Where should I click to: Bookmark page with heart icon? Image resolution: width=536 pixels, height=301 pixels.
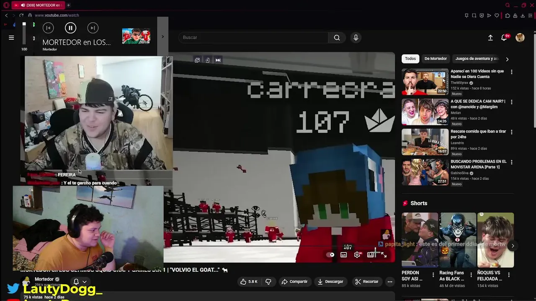[x=497, y=15]
